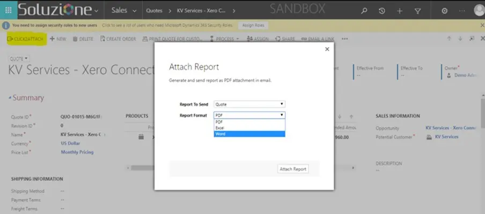Click the PRODUCTS section header
The width and height of the screenshot is (485, 214).
[137, 116]
